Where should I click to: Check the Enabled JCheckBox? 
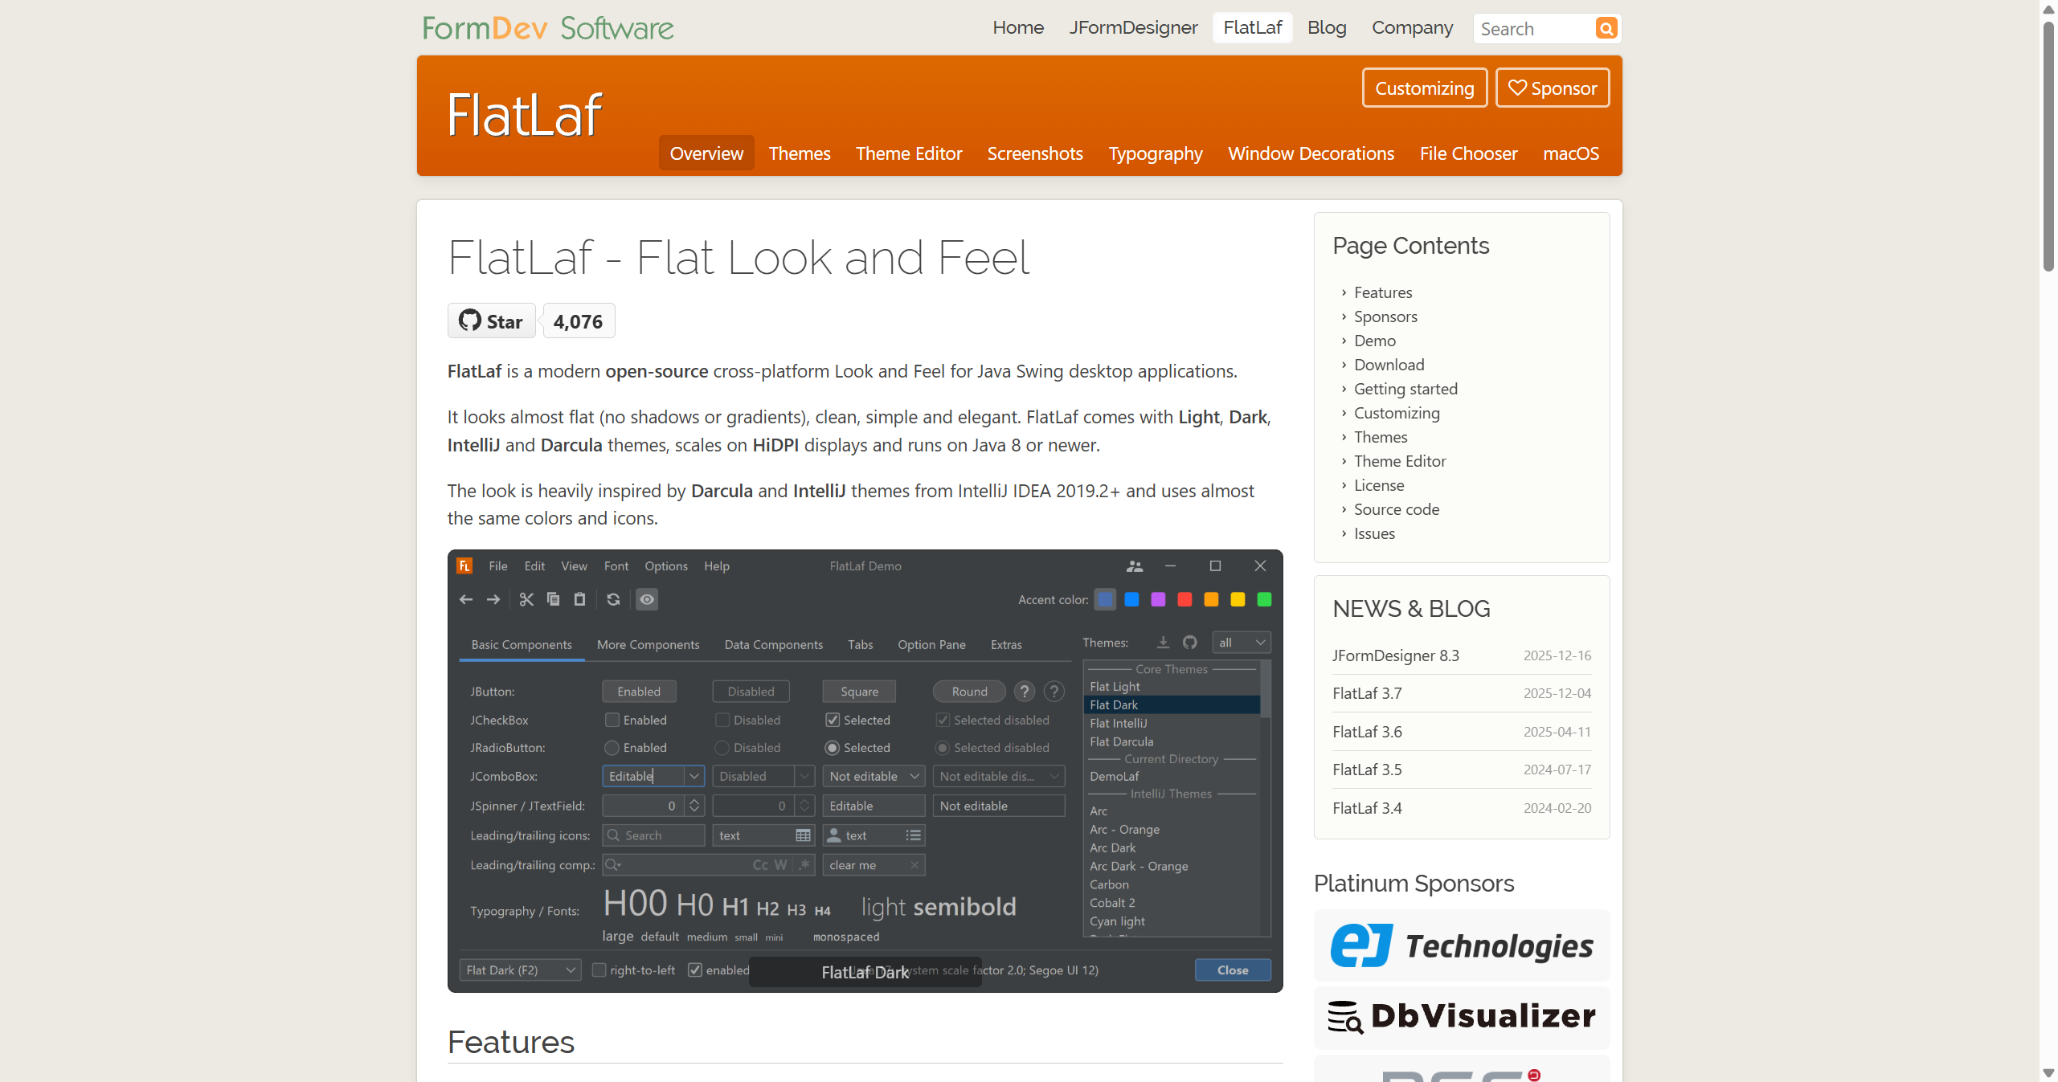pos(612,721)
